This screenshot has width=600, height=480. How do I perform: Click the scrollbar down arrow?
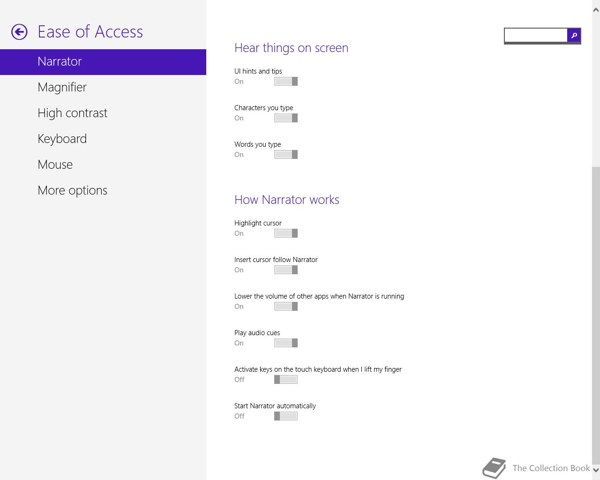point(596,469)
